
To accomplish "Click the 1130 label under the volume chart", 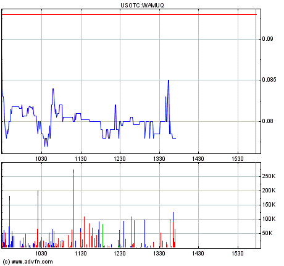I will point(81,253).
